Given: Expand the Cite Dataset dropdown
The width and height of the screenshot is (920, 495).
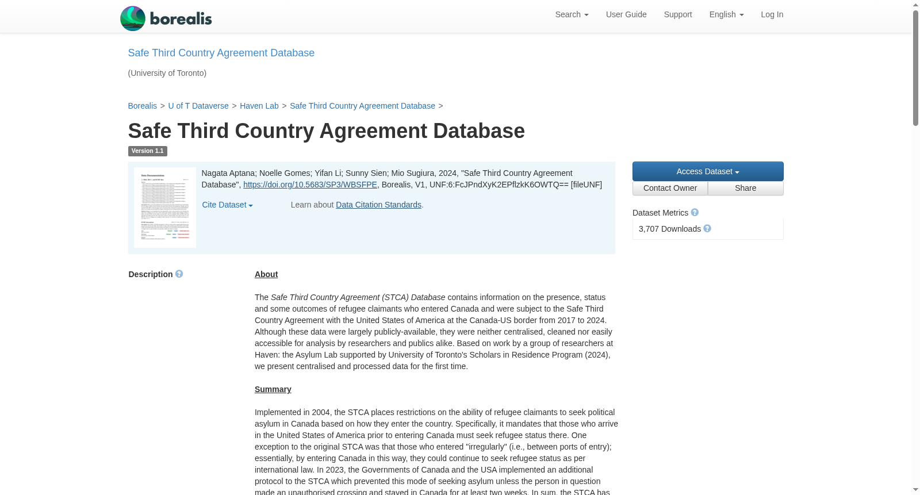Looking at the screenshot, I should [227, 205].
